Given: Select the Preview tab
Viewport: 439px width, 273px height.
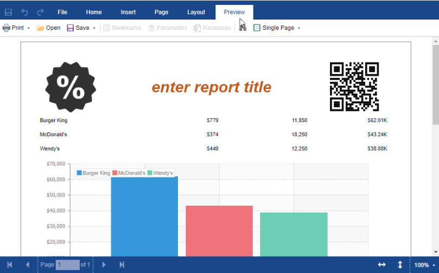Looking at the screenshot, I should coord(234,12).
